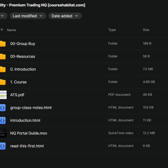Click the 6 KB size value
The height and width of the screenshot is (168, 168).
tap(146, 146)
